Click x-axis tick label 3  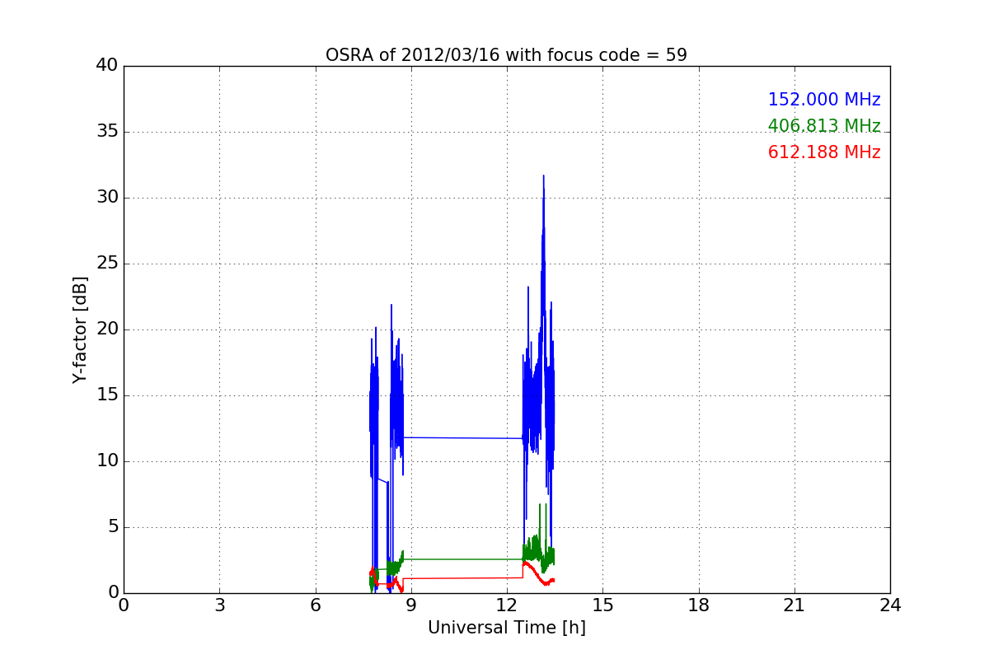(x=219, y=605)
